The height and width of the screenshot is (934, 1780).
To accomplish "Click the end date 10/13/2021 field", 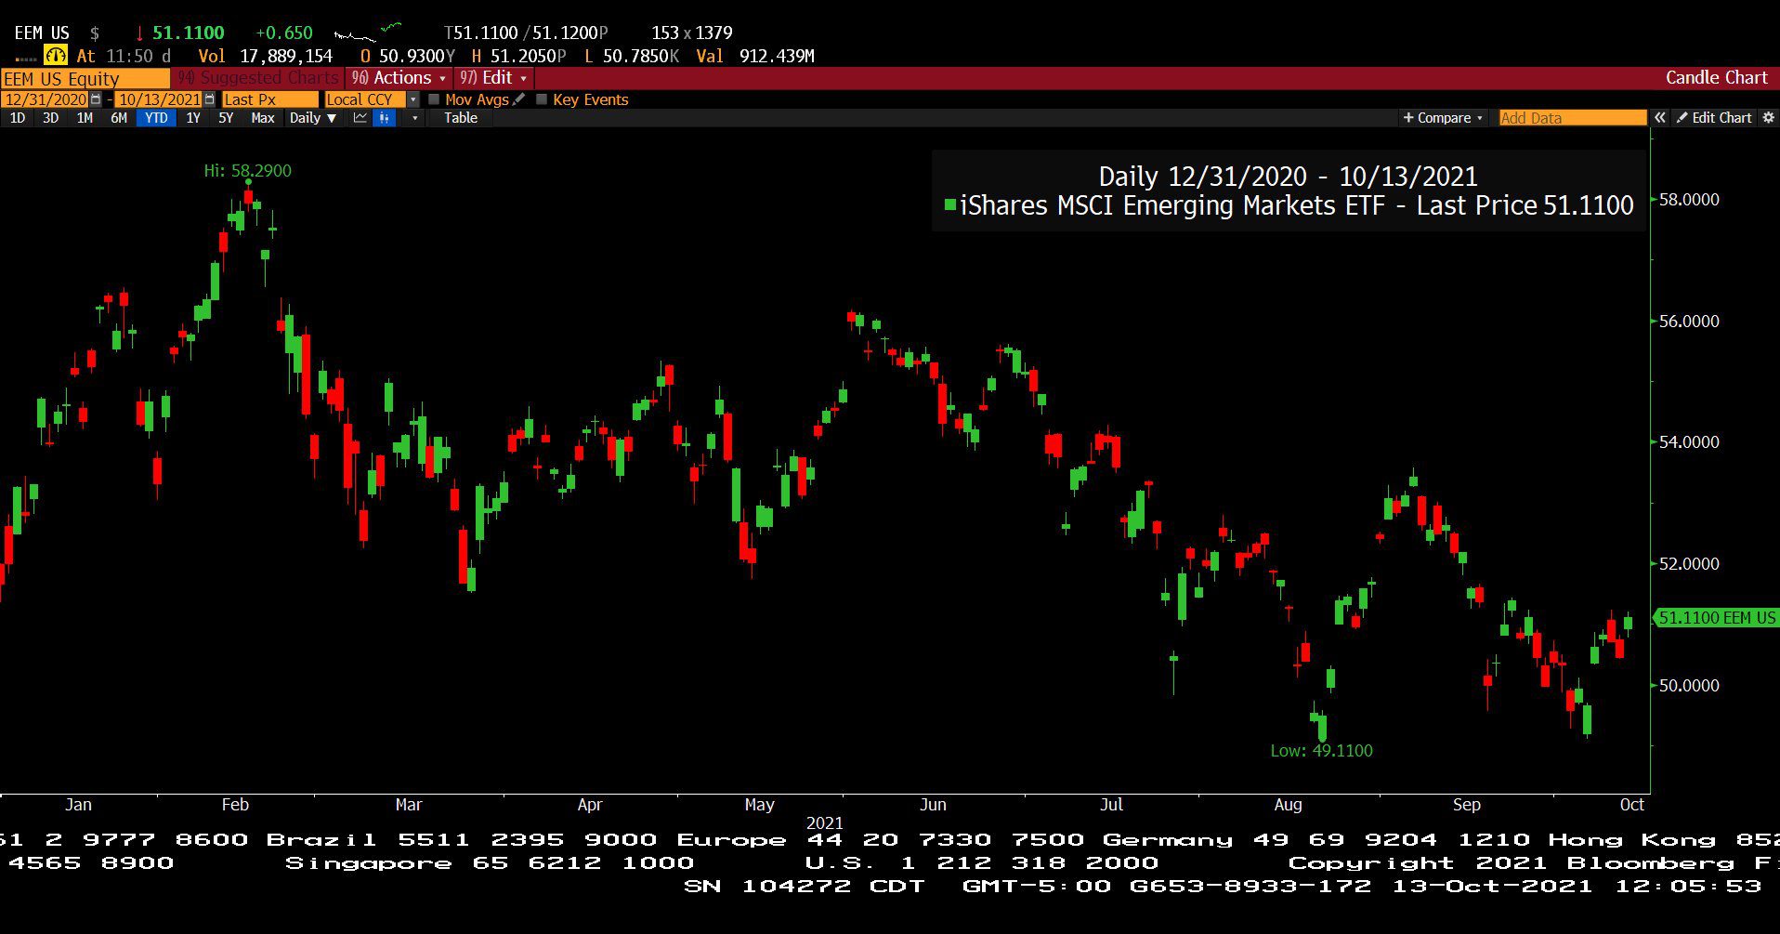I will (159, 99).
